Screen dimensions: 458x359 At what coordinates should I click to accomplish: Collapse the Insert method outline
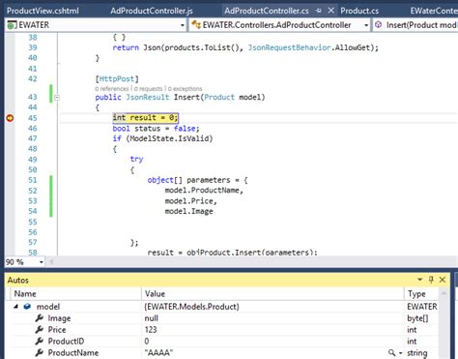[x=57, y=97]
